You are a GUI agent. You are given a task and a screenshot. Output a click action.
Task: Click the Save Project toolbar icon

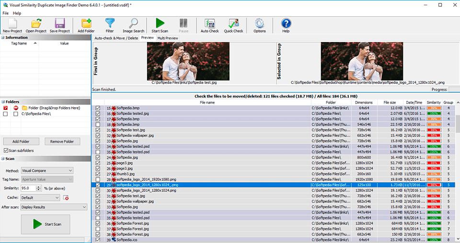[x=60, y=24]
